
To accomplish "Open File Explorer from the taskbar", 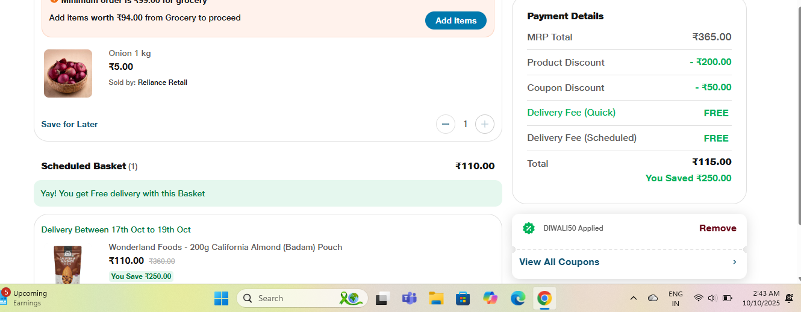I will point(436,298).
